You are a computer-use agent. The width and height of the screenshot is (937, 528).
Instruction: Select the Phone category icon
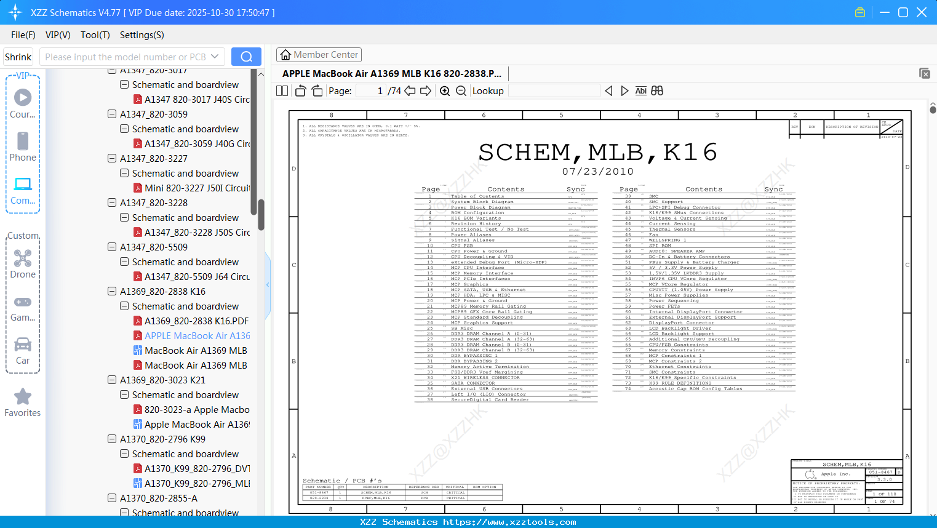pos(23,146)
